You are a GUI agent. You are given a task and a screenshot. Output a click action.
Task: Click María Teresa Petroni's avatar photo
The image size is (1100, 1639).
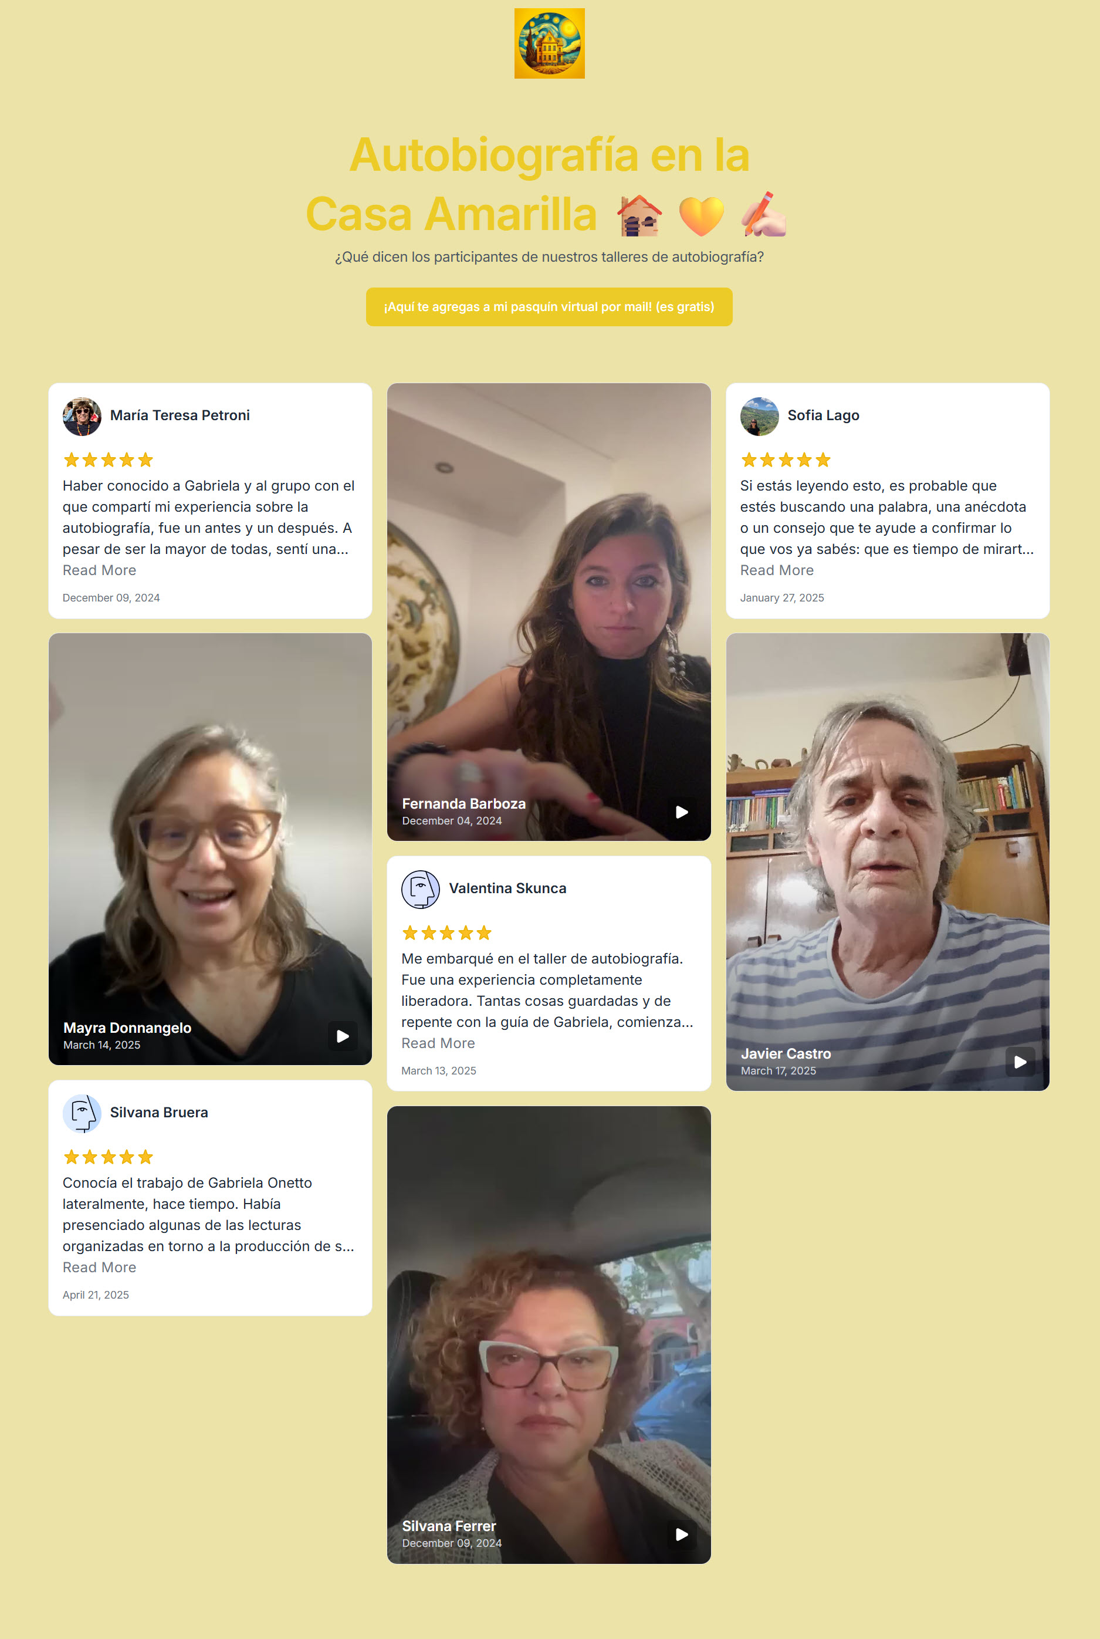click(x=82, y=416)
